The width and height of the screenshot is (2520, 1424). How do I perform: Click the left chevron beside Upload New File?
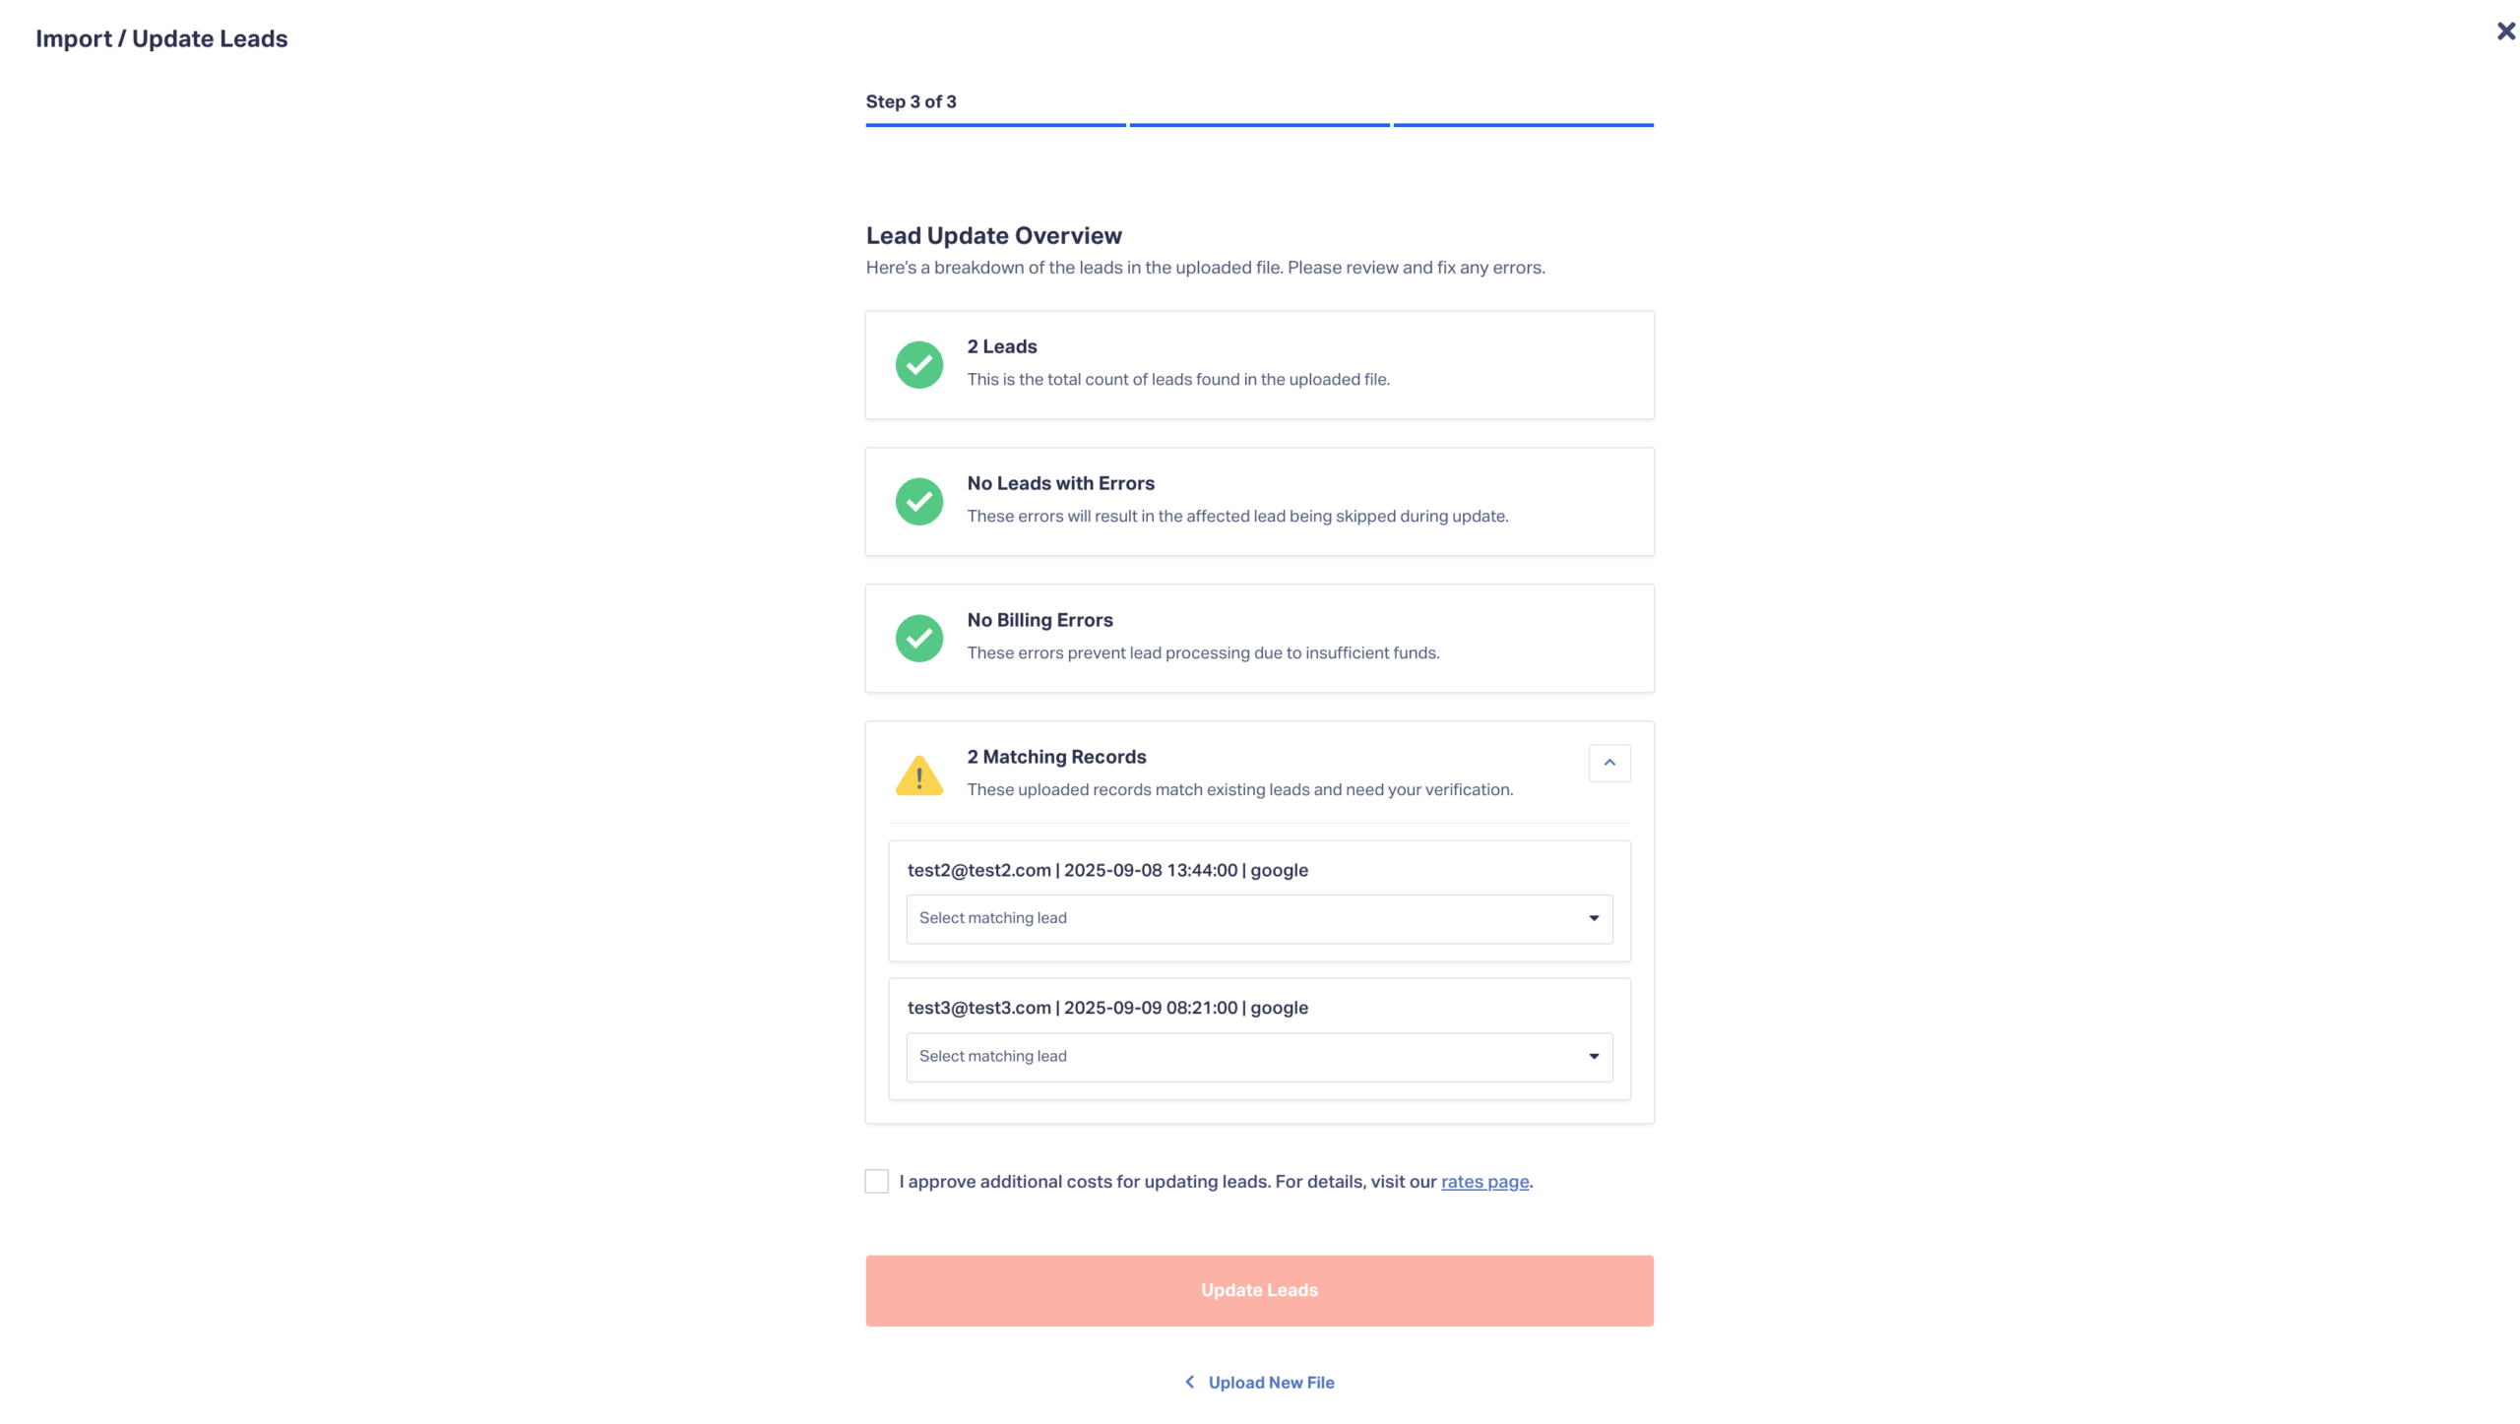pyautogui.click(x=1189, y=1382)
